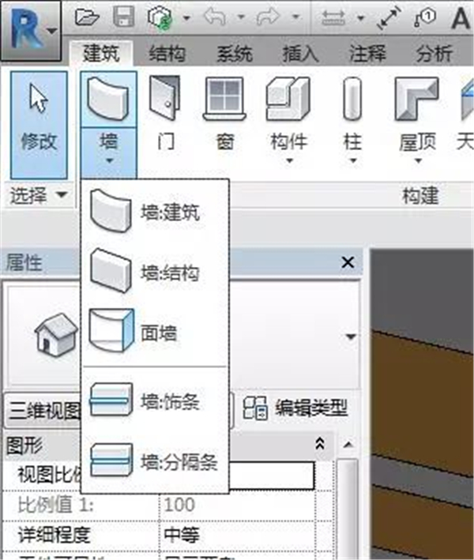The image size is (474, 560).
Task: Select the Component (构件) tool
Action: (288, 119)
